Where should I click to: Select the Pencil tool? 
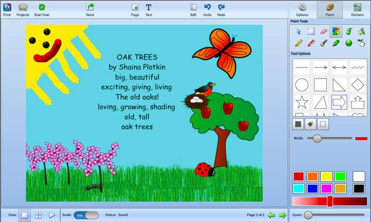(299, 43)
